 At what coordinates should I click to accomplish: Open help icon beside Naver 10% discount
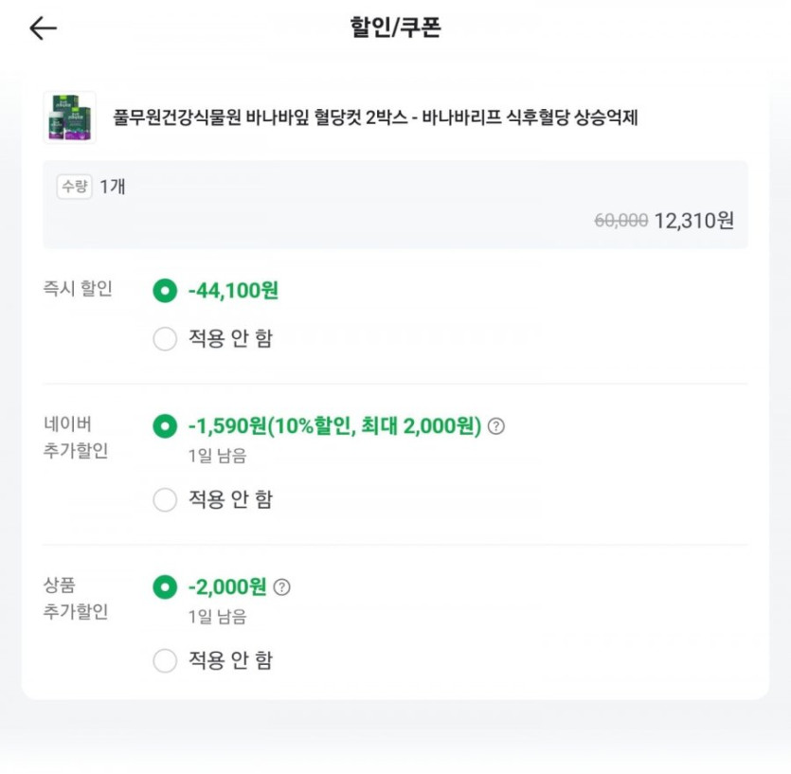495,426
